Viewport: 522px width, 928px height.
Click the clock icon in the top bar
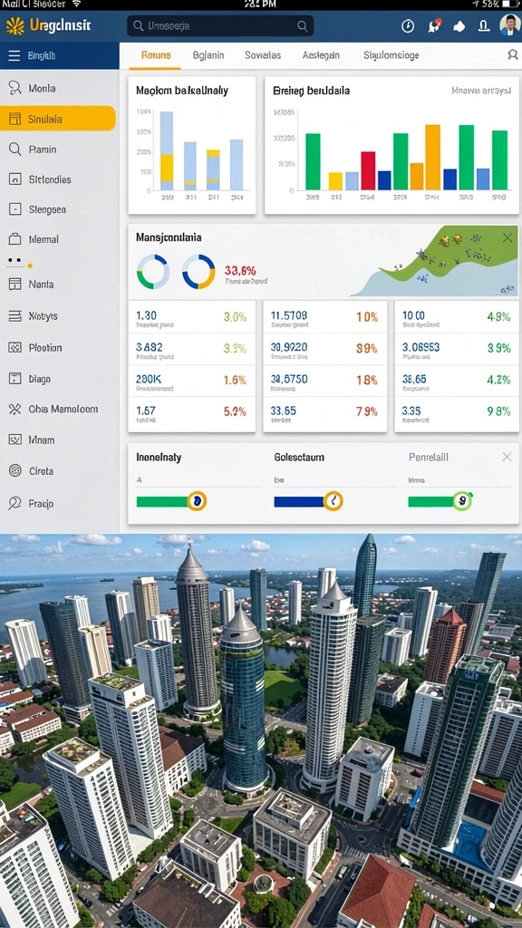point(408,26)
